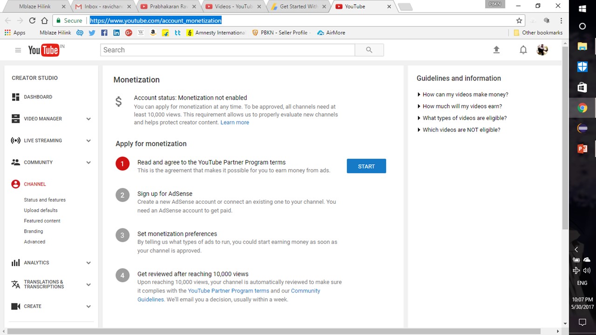Viewport: 596px width, 335px height.
Task: Open the Dashboard in Creator Studio
Action: click(x=38, y=97)
